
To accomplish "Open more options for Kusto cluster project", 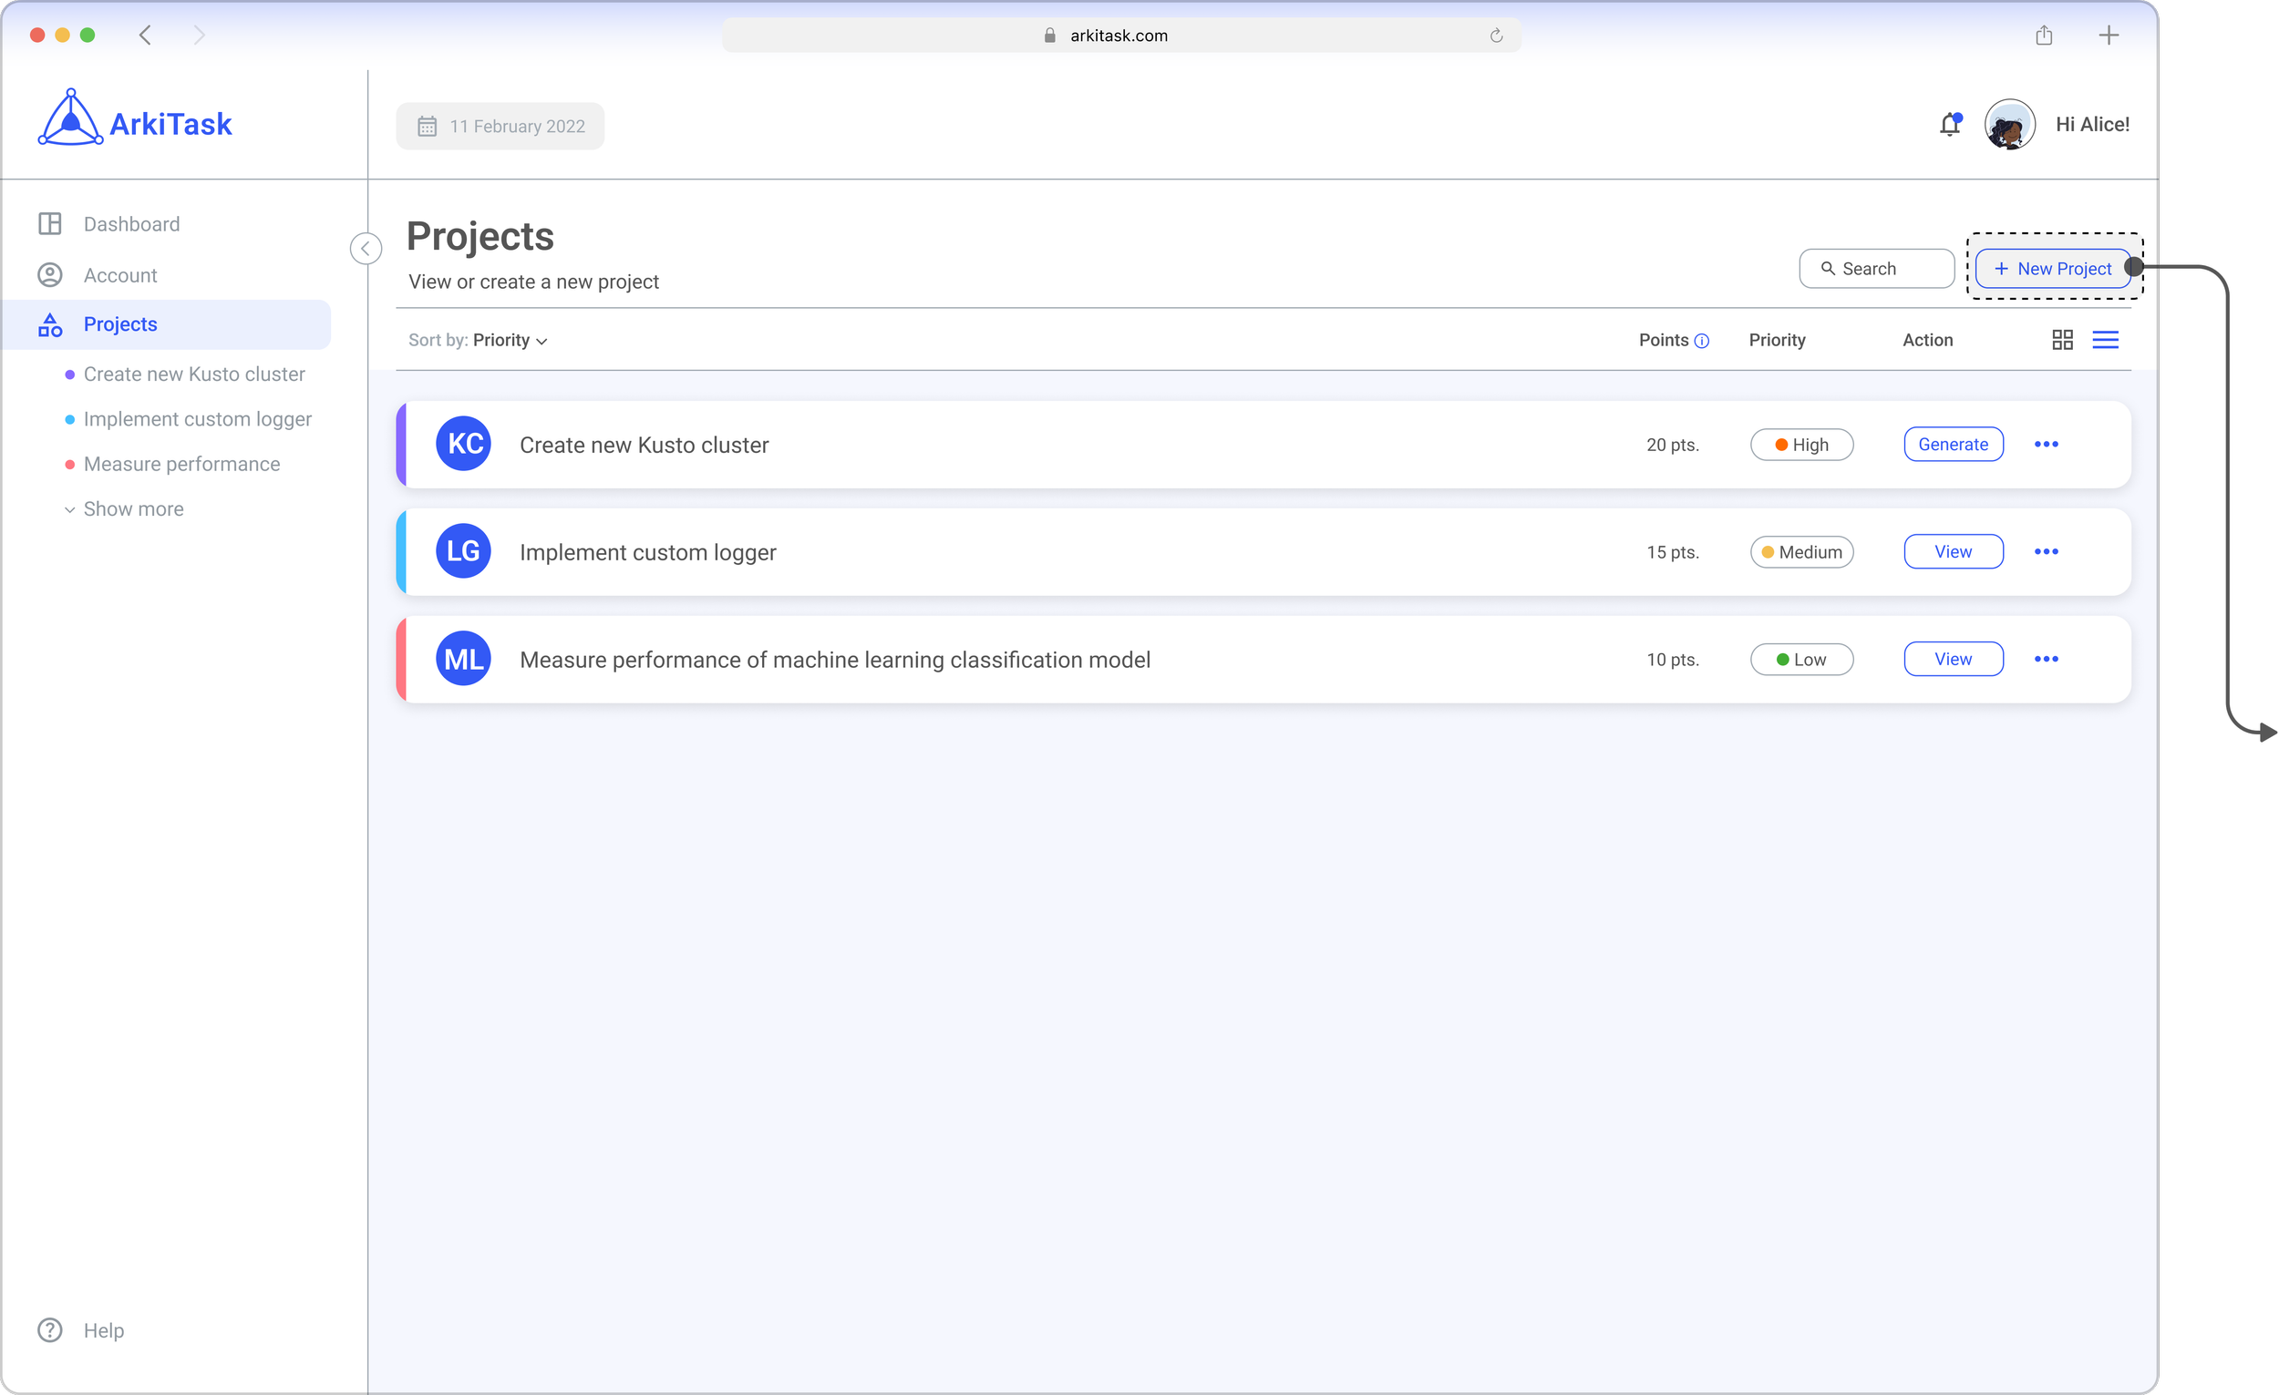I will 2046,445.
